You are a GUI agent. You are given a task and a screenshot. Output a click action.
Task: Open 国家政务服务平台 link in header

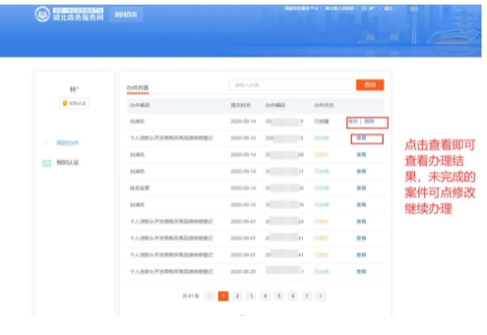pyautogui.click(x=302, y=8)
